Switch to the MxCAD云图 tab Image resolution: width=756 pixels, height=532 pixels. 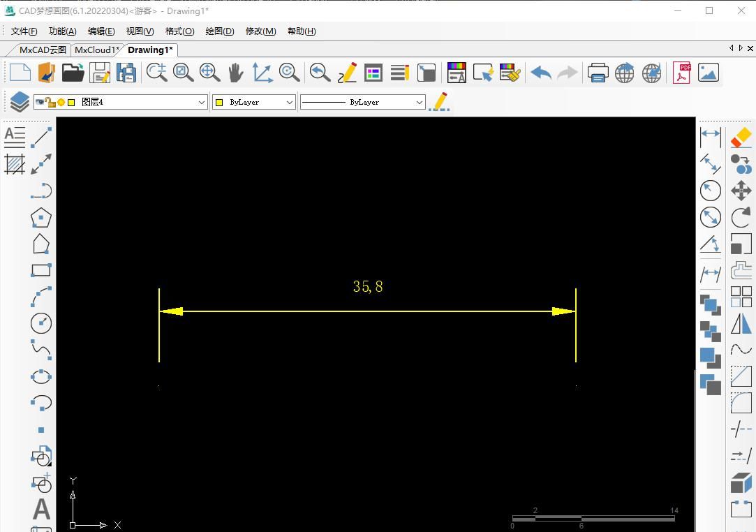coord(42,50)
